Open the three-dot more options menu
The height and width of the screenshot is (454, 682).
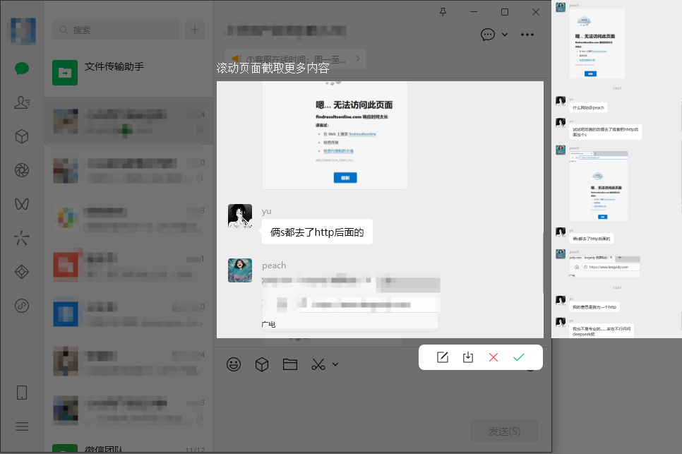click(527, 34)
